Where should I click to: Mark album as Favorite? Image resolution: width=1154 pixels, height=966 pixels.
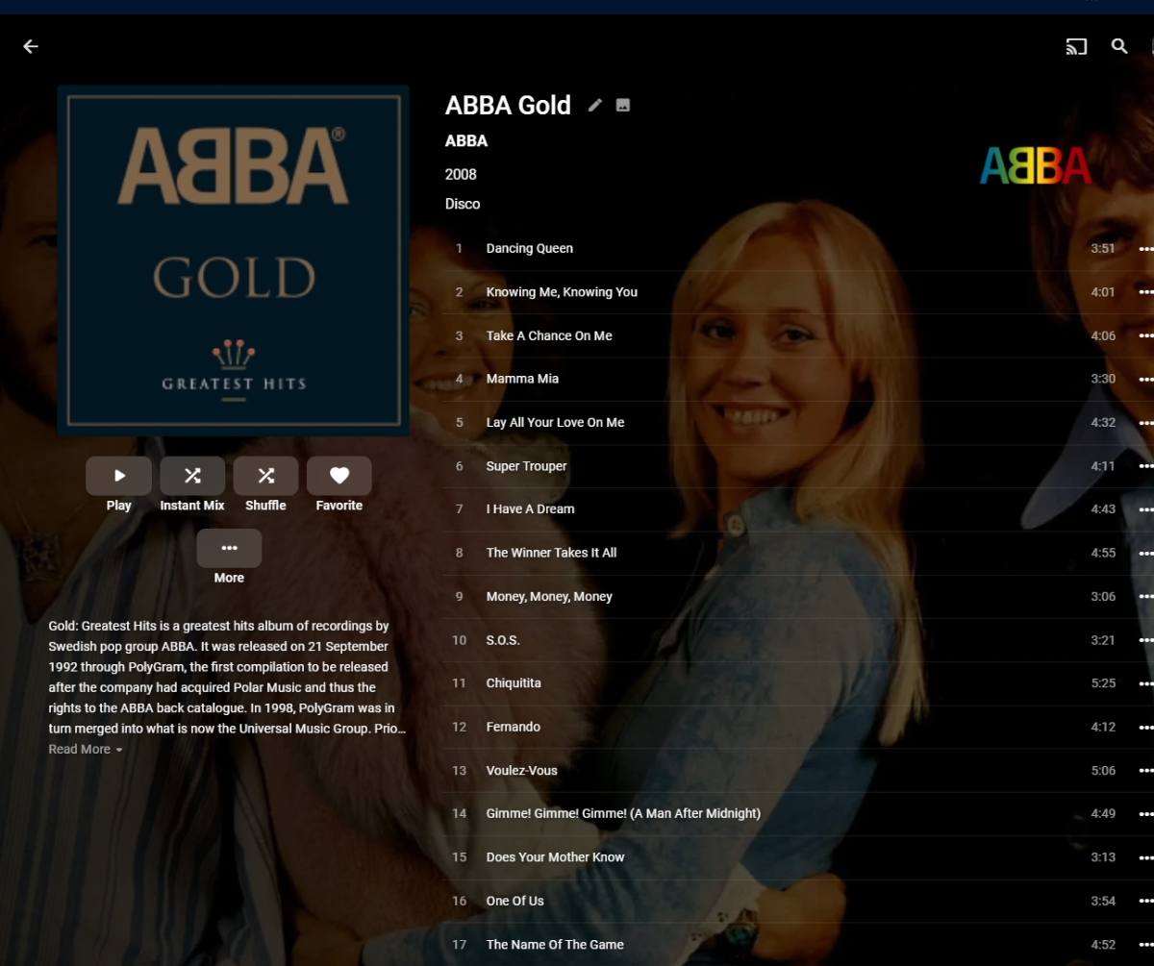click(x=339, y=476)
